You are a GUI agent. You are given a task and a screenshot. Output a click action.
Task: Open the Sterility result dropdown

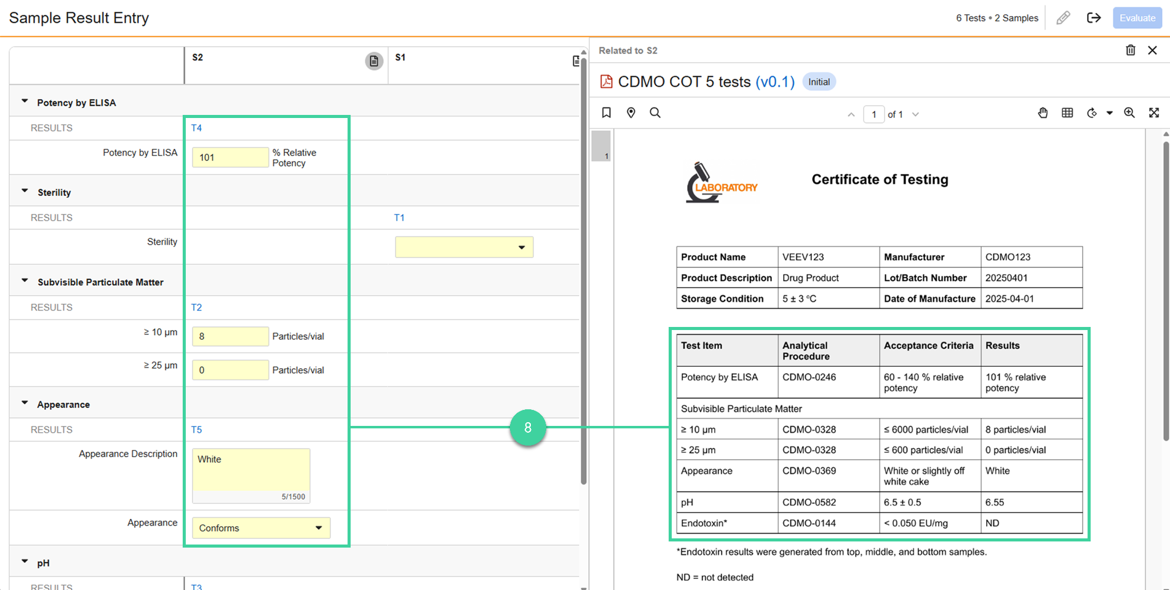coord(464,247)
